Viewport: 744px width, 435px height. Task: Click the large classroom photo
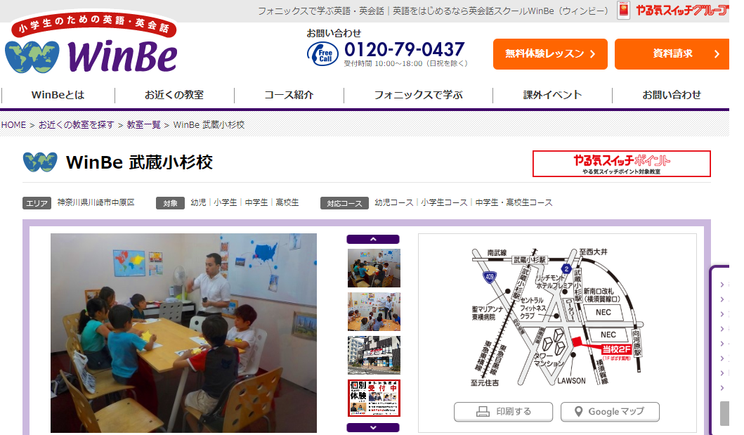click(x=183, y=333)
